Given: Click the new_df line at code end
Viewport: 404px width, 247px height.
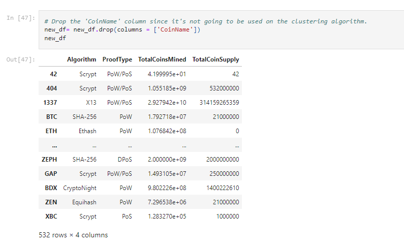Looking at the screenshot, I should (55, 38).
